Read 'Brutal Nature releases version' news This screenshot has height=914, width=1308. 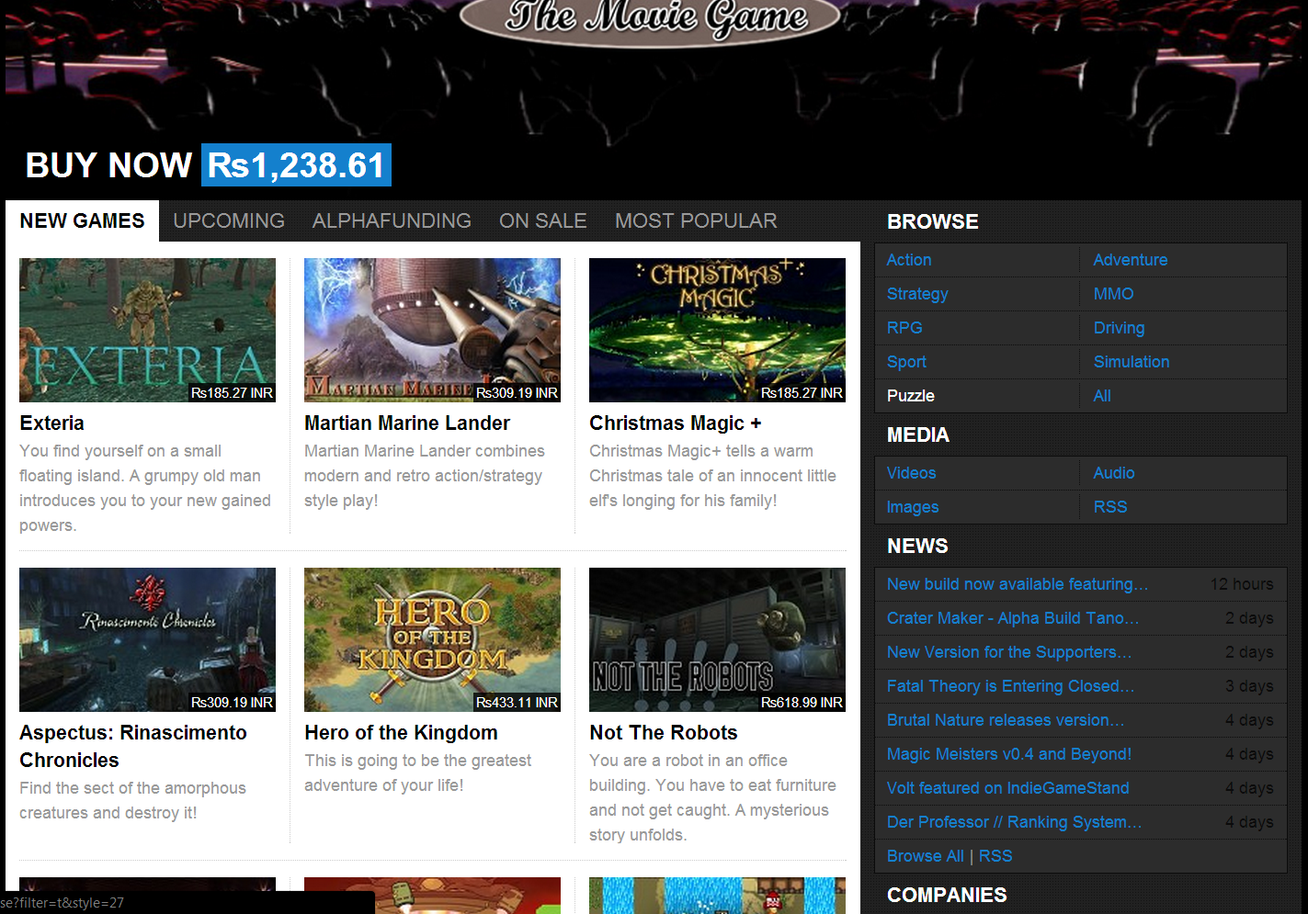pos(1006,720)
